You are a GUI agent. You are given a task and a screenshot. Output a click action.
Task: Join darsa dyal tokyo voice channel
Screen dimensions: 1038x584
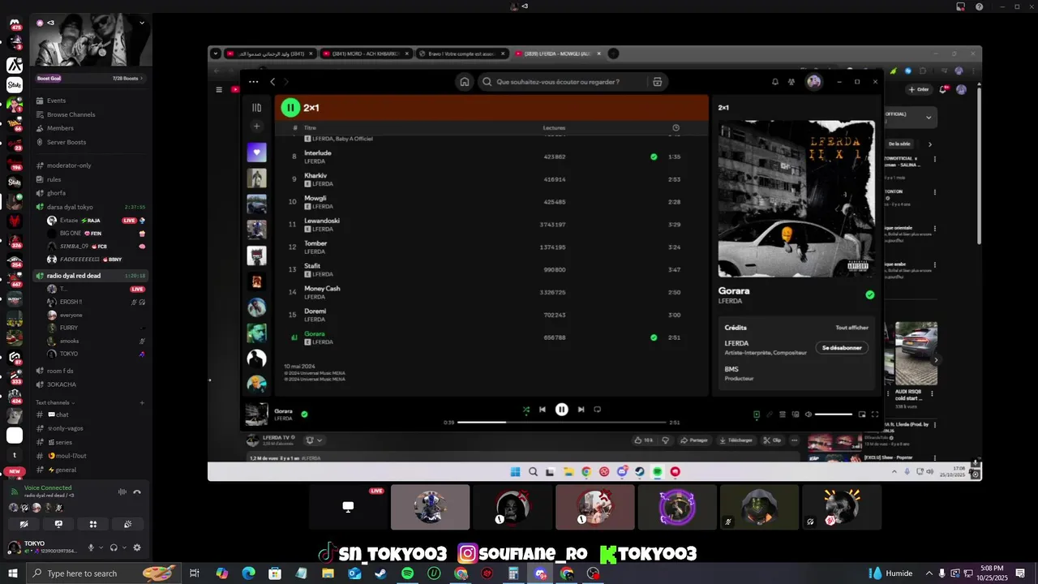coord(91,207)
